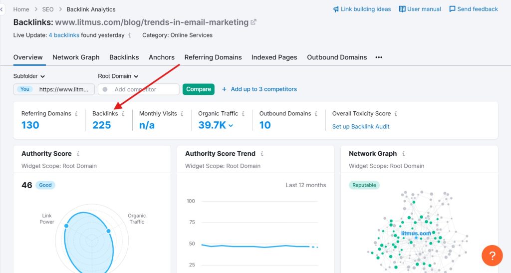Click the Link Power point on radar chart
This screenshot has height=273, width=511.
point(66,226)
